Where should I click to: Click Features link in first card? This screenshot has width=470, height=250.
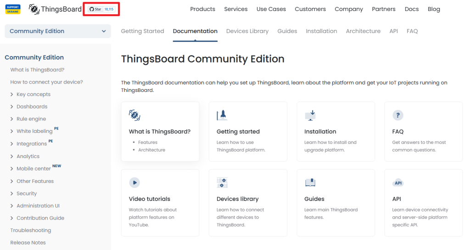click(x=147, y=142)
